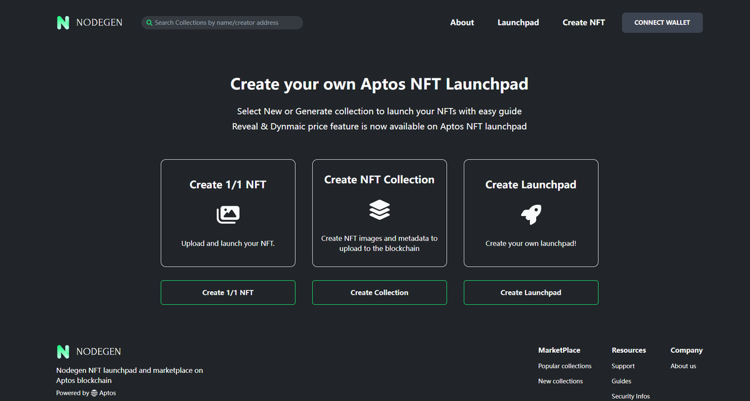750x401 pixels.
Task: Click 'Create your own launchpad!' text
Action: [531, 244]
